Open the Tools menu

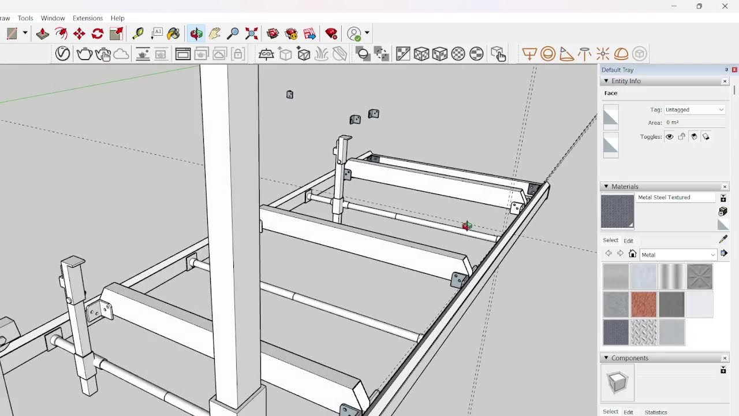pyautogui.click(x=25, y=18)
